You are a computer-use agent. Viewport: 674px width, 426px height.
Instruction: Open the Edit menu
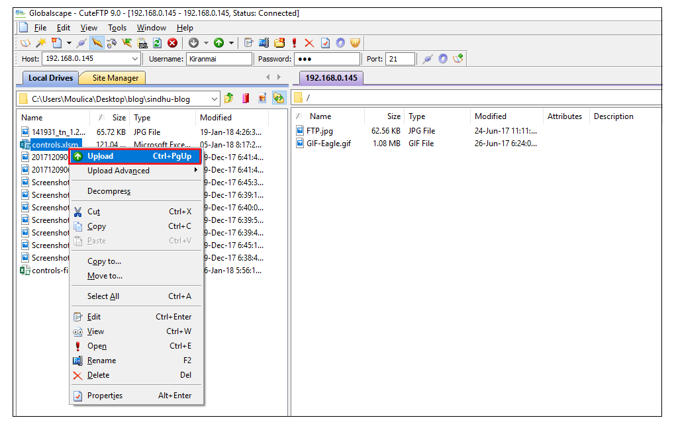tap(63, 28)
